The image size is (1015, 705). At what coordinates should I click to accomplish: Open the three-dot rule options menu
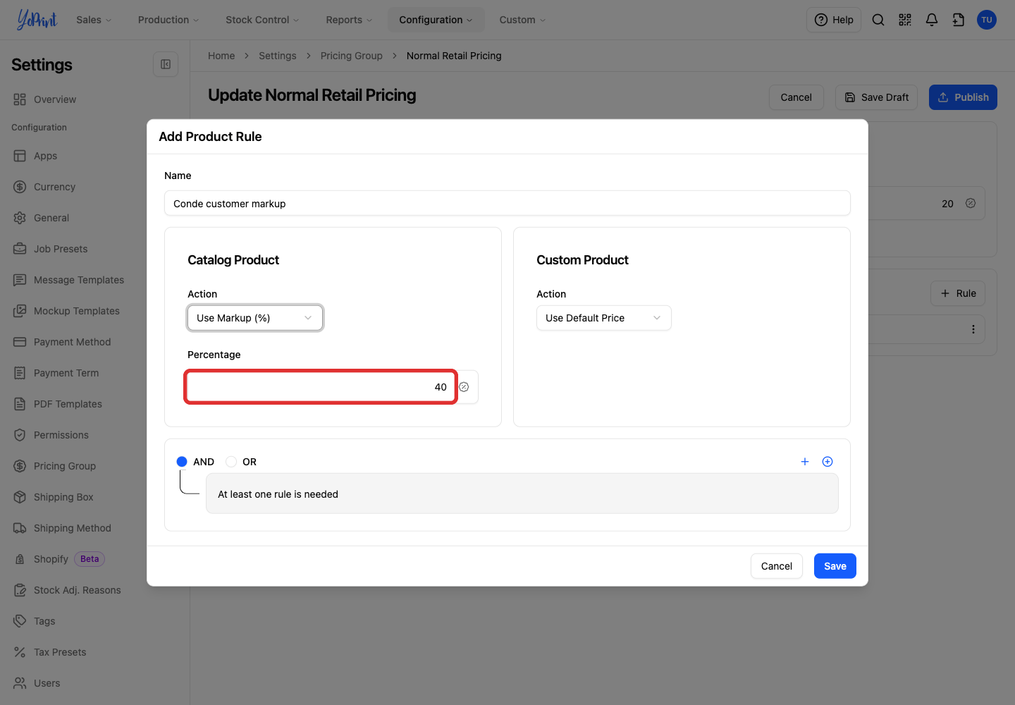click(x=973, y=329)
